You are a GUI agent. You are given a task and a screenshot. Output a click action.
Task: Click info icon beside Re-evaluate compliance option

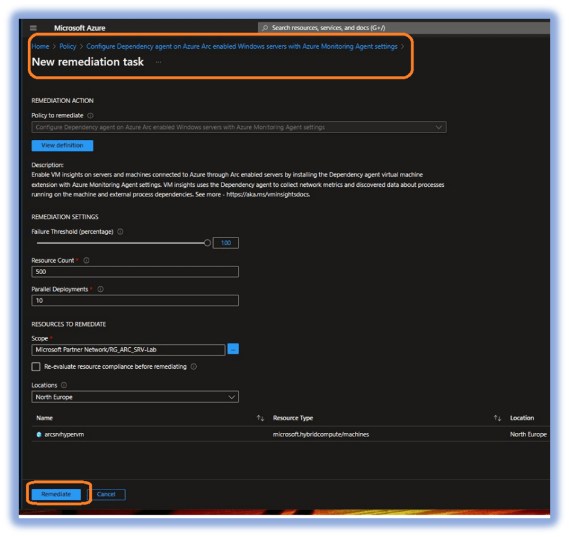(x=194, y=366)
